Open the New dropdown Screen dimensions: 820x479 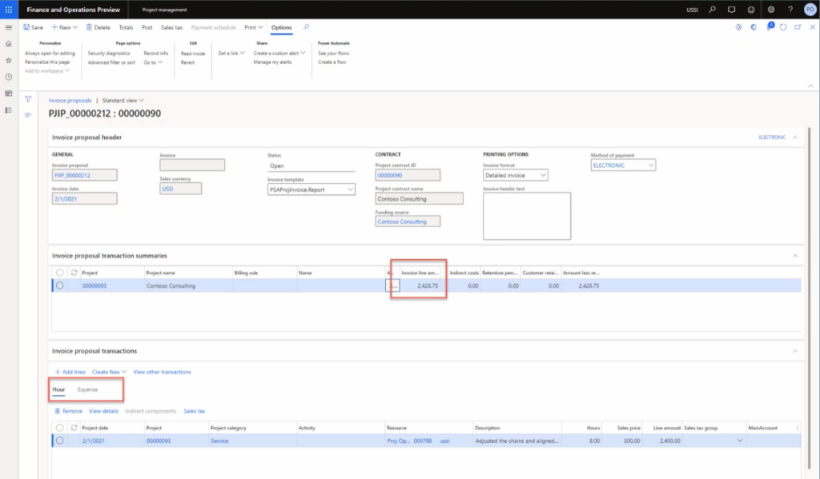pyautogui.click(x=64, y=27)
